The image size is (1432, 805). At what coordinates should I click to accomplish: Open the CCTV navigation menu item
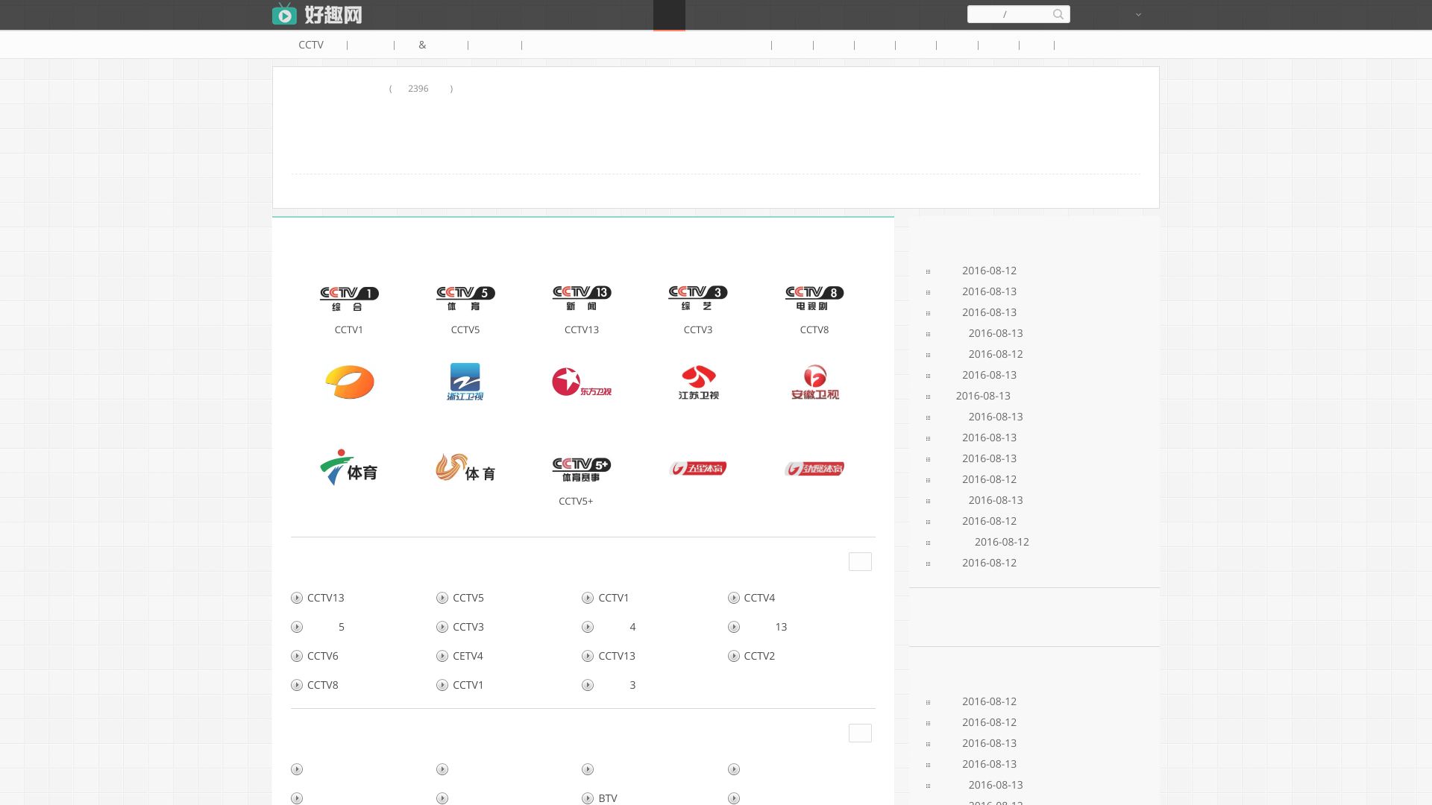[x=311, y=45]
